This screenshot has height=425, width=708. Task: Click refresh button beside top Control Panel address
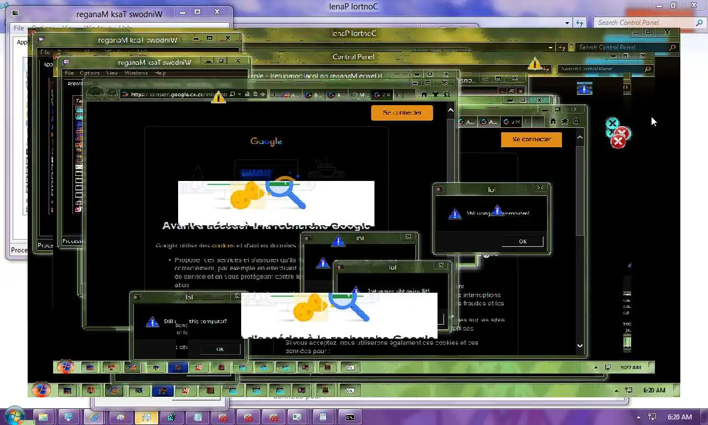(579, 23)
